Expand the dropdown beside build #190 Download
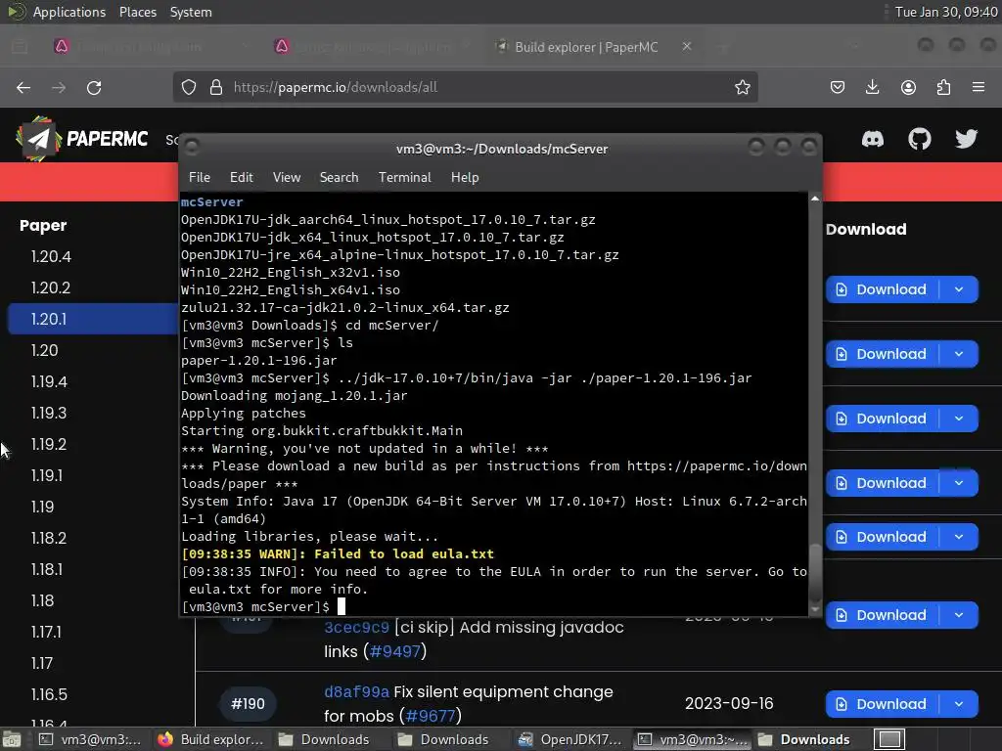Viewport: 1002px width, 751px height. click(x=959, y=704)
